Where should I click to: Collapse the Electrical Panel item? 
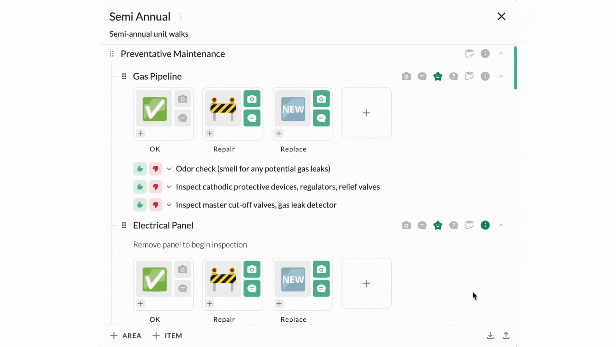501,225
